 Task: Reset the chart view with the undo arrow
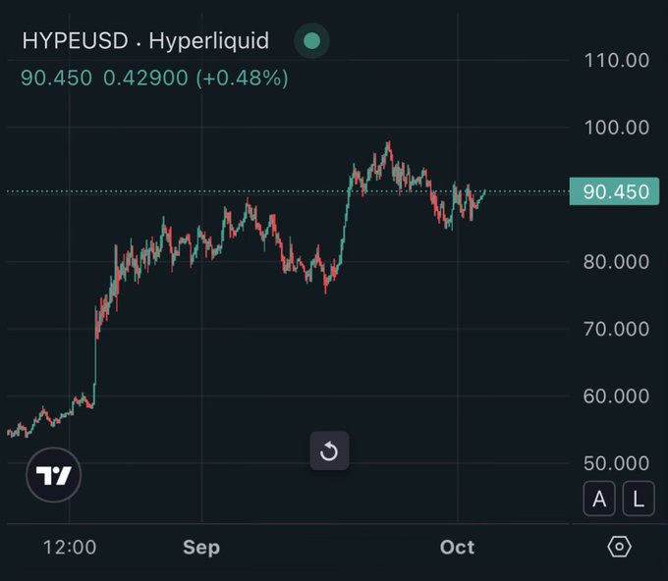click(329, 450)
